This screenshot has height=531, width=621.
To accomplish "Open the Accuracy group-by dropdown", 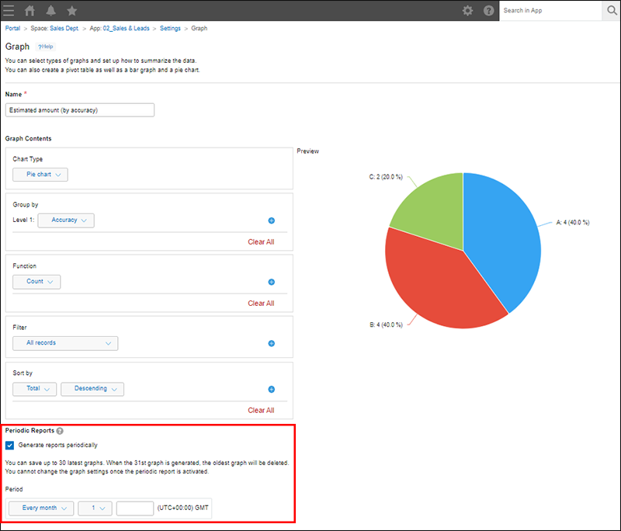I will click(65, 220).
